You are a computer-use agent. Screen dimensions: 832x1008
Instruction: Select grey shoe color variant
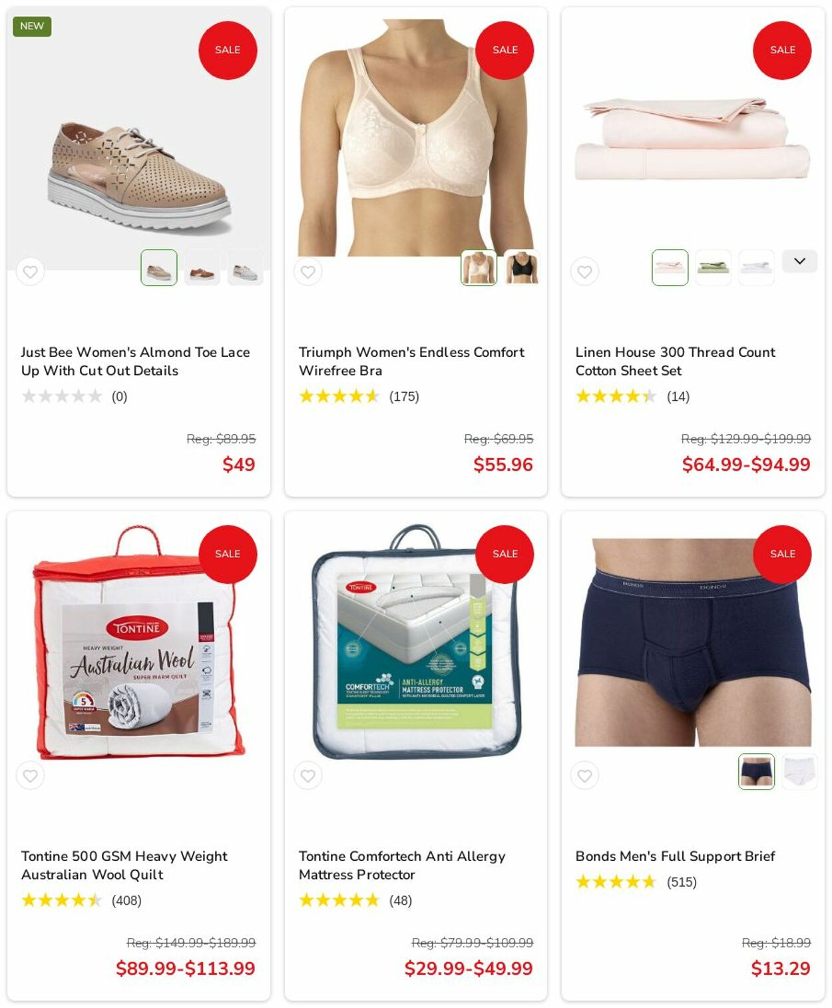point(245,268)
